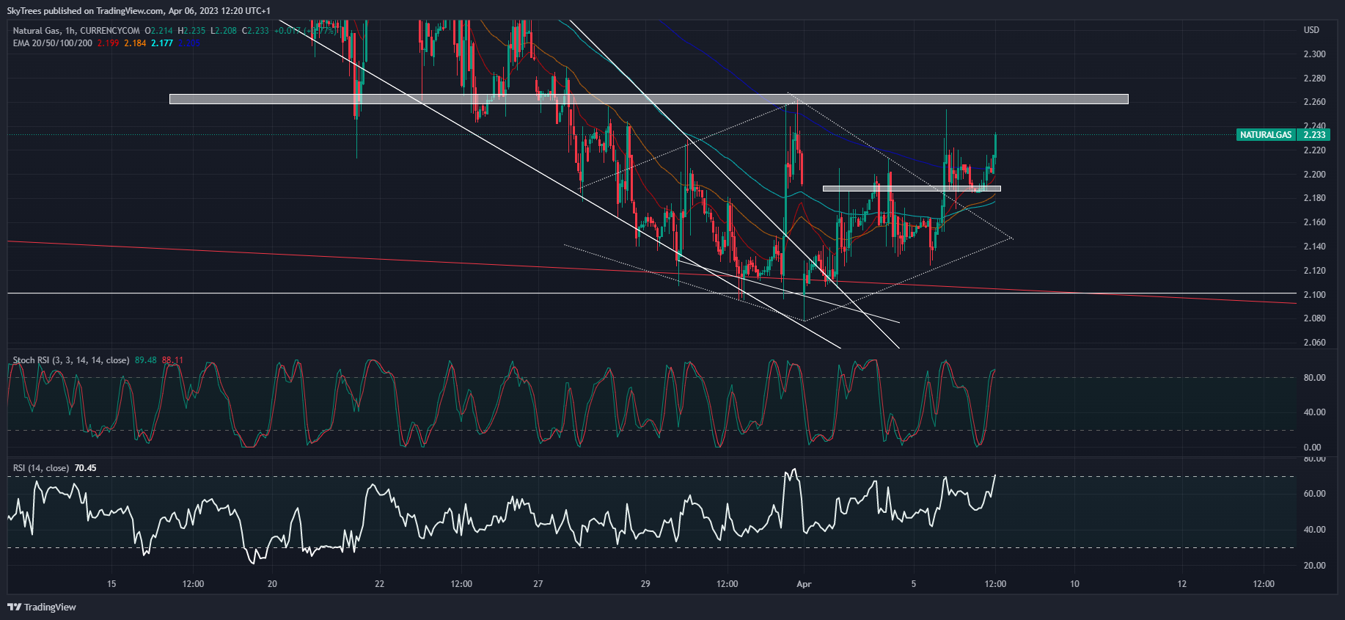Screen dimensions: 1345x620
Task: Select the orange EMA value 2.184
Action: (135, 43)
